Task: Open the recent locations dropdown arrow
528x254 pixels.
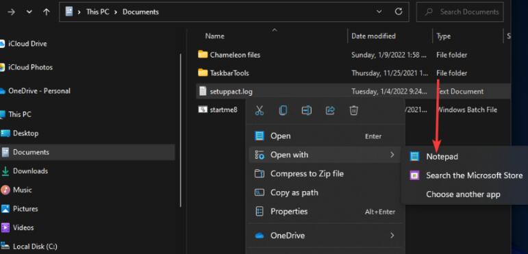Action: [29, 12]
